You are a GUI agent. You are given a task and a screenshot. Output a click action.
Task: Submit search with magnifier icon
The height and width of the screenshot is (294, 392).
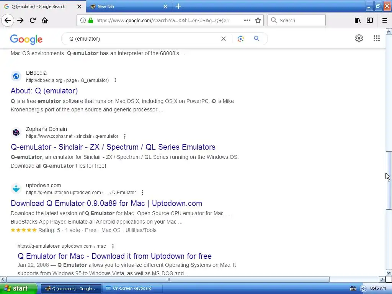[256, 39]
